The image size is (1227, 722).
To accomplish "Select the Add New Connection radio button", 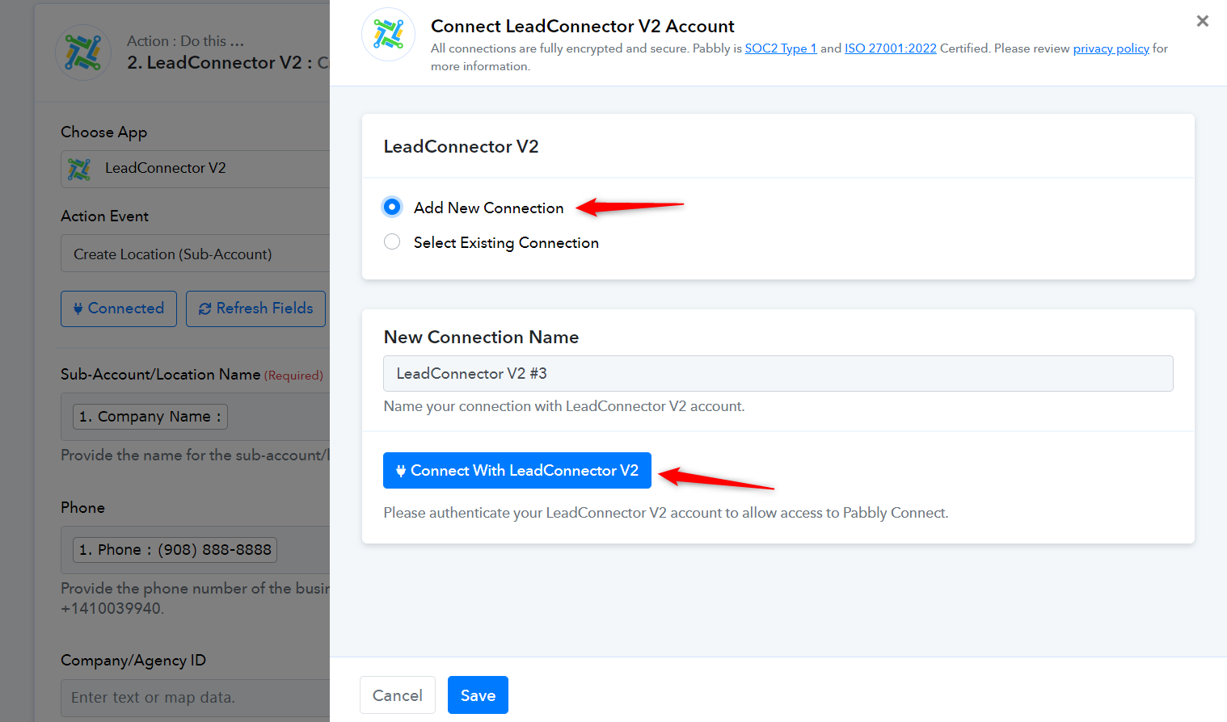I will tap(392, 208).
